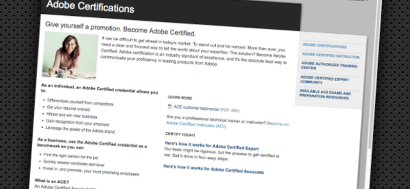Open how it works for Adobe Certified Associate

click(213, 169)
